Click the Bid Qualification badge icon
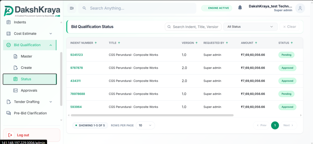 pos(8,45)
